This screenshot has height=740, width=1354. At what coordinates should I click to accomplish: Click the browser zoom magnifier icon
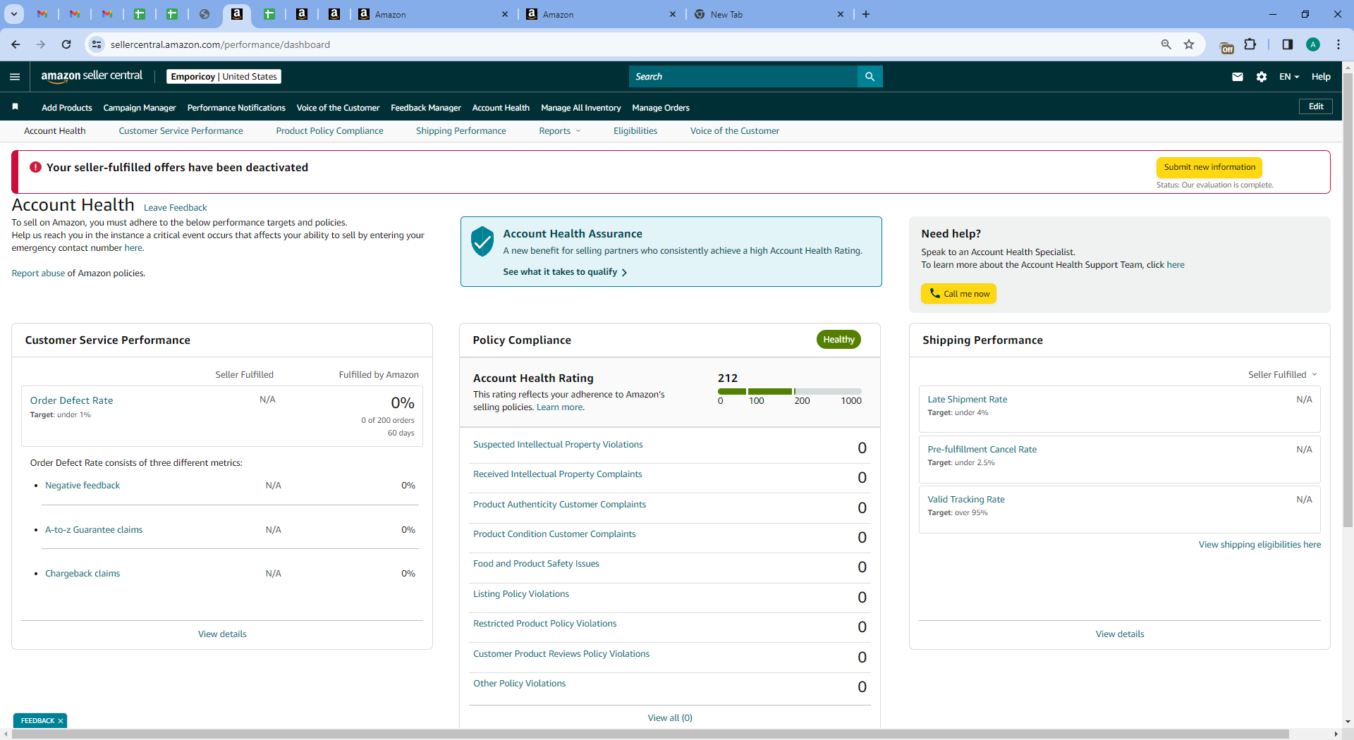click(x=1166, y=44)
